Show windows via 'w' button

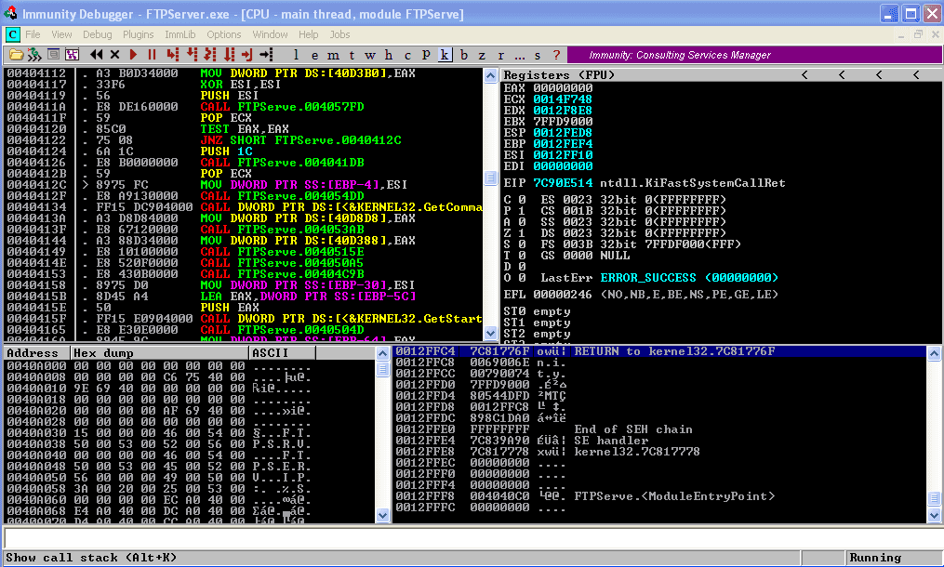click(369, 55)
